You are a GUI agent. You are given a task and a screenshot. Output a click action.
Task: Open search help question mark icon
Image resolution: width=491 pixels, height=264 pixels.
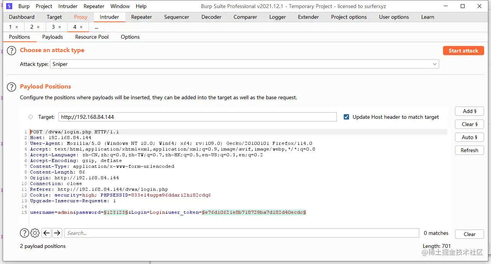click(x=24, y=233)
